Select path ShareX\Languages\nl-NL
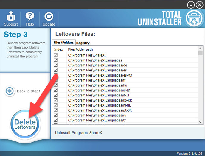The width and height of the screenshot is (205, 156). 99,105
